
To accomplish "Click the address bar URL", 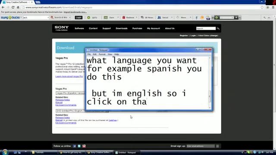I will click(x=59, y=7).
